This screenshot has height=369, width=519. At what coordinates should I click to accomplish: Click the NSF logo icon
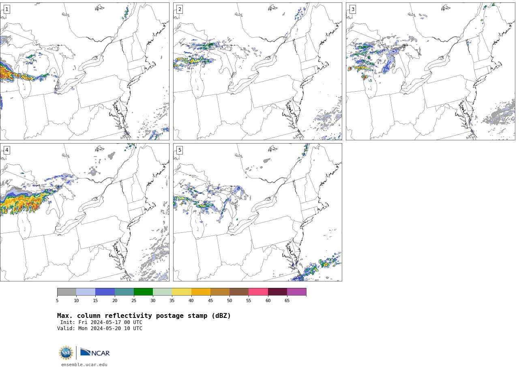pyautogui.click(x=66, y=353)
